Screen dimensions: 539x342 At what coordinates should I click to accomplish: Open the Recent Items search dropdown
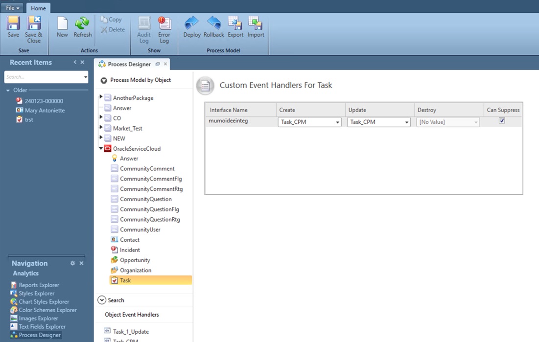coord(86,77)
